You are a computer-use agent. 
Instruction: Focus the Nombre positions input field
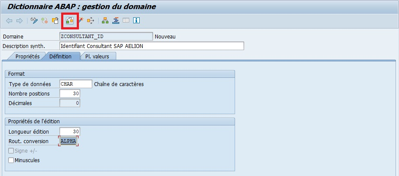tap(69, 93)
